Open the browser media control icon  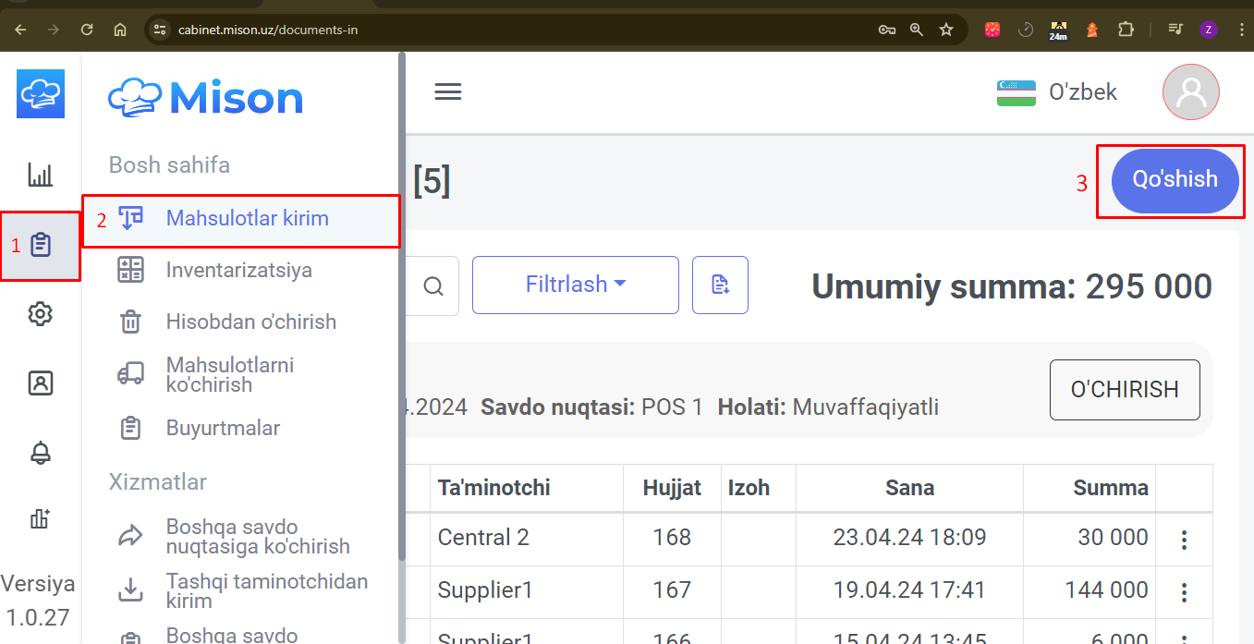[x=1175, y=30]
